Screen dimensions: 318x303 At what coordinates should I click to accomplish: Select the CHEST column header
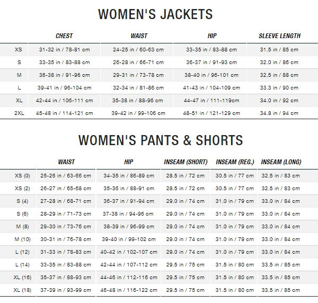[64, 36]
